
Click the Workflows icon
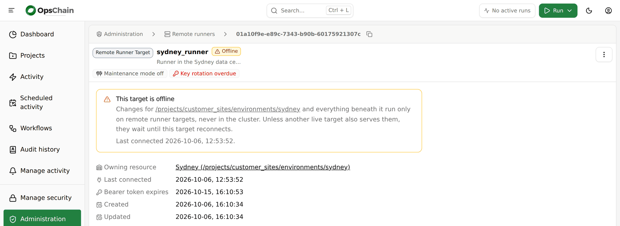(x=13, y=128)
